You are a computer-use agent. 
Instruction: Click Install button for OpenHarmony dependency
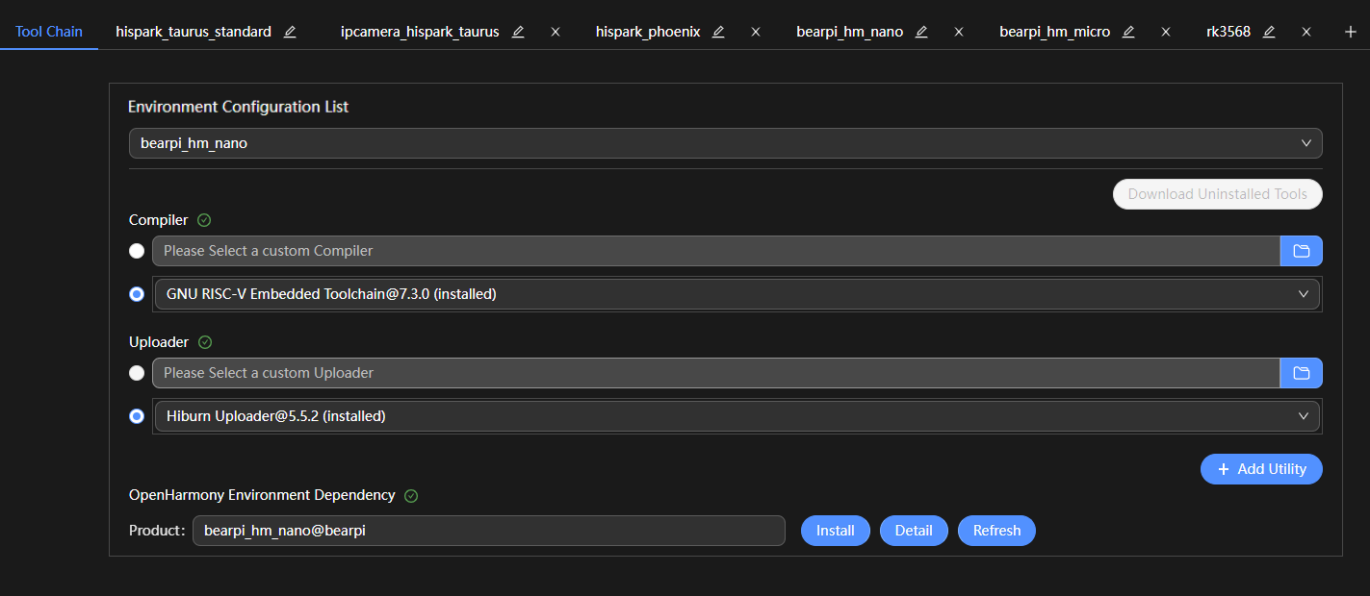click(835, 531)
